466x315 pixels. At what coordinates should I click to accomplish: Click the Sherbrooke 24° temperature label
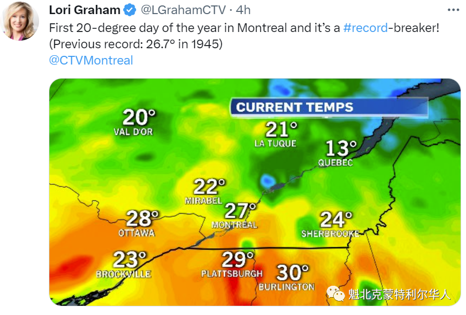pyautogui.click(x=330, y=224)
